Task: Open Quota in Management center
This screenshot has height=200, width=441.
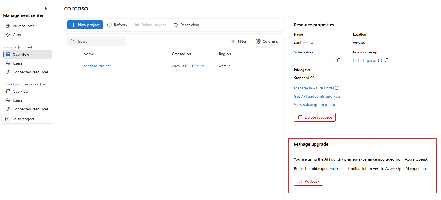Action: (x=18, y=35)
